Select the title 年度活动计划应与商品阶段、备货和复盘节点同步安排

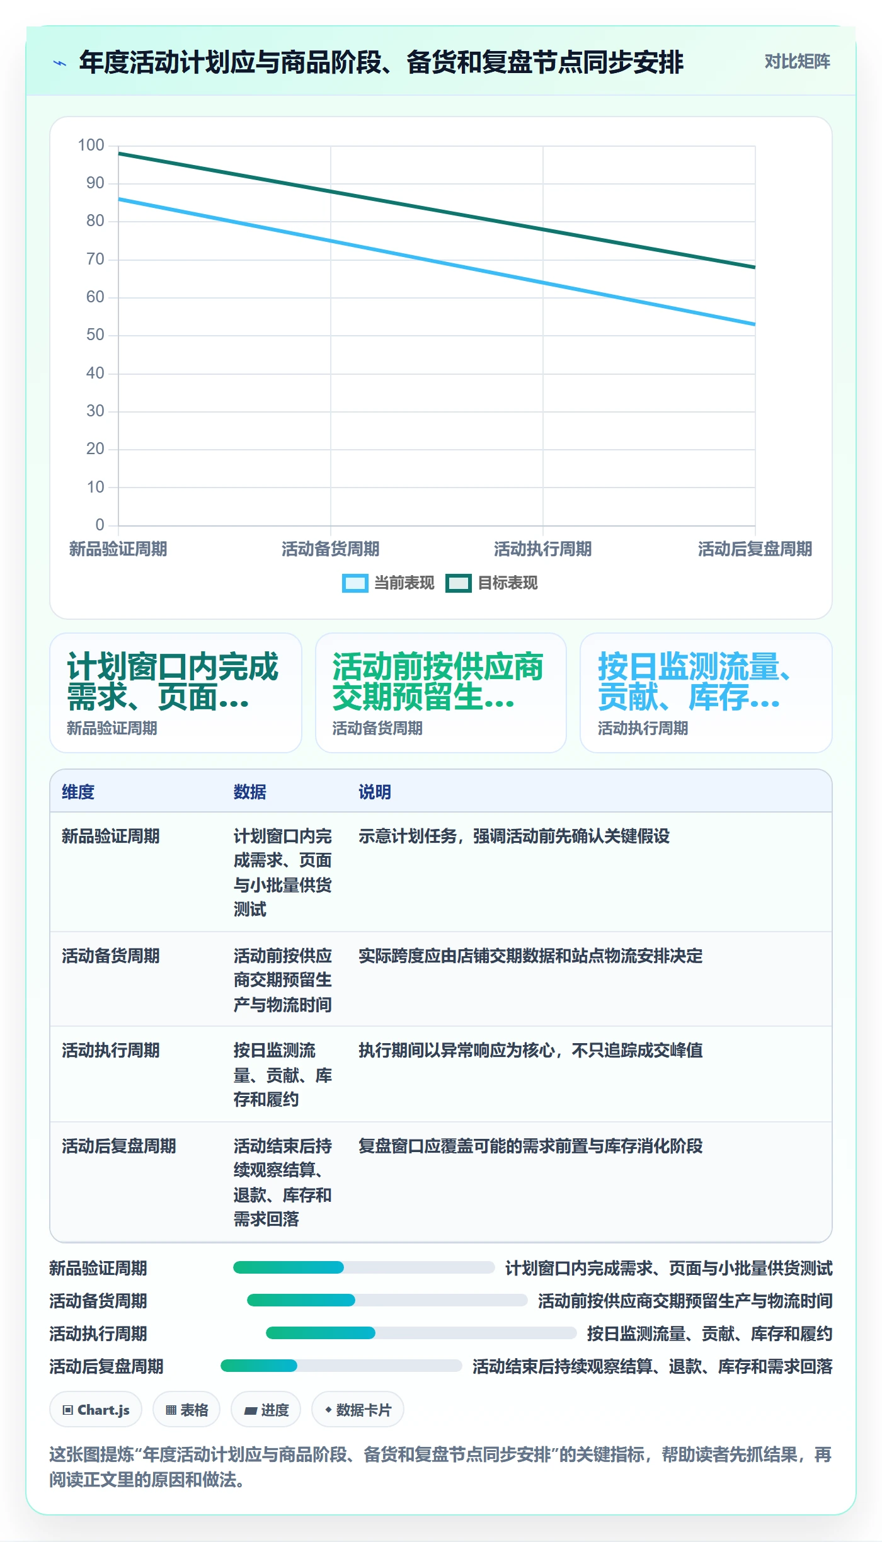pyautogui.click(x=381, y=62)
